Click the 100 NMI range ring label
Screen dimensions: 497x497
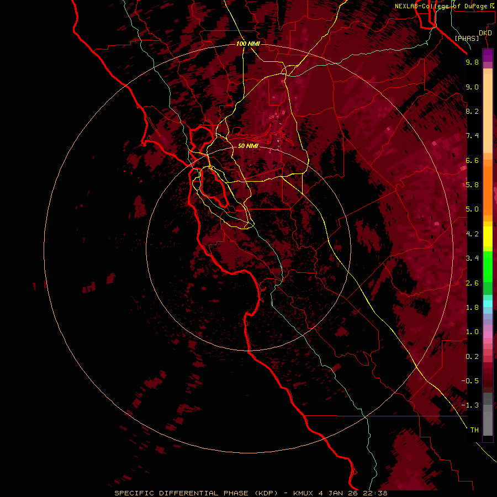tap(248, 44)
